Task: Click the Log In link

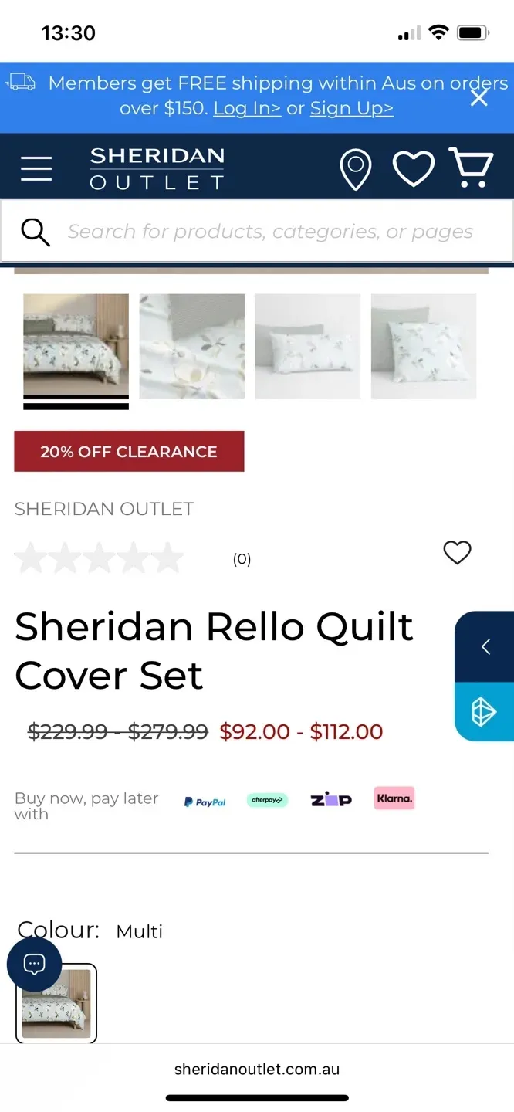Action: pyautogui.click(x=247, y=108)
